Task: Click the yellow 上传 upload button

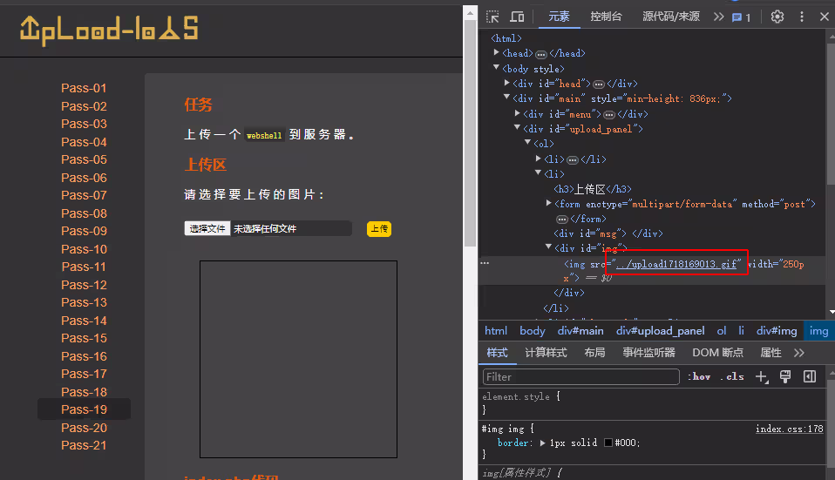Action: pyautogui.click(x=378, y=229)
